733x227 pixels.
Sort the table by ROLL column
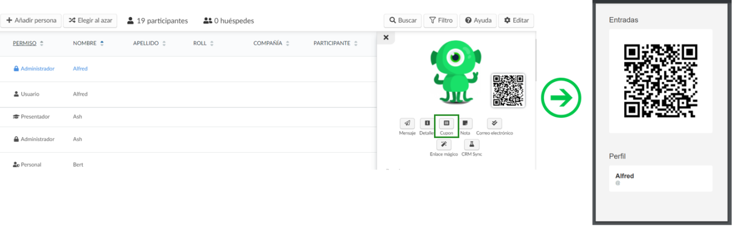[203, 43]
